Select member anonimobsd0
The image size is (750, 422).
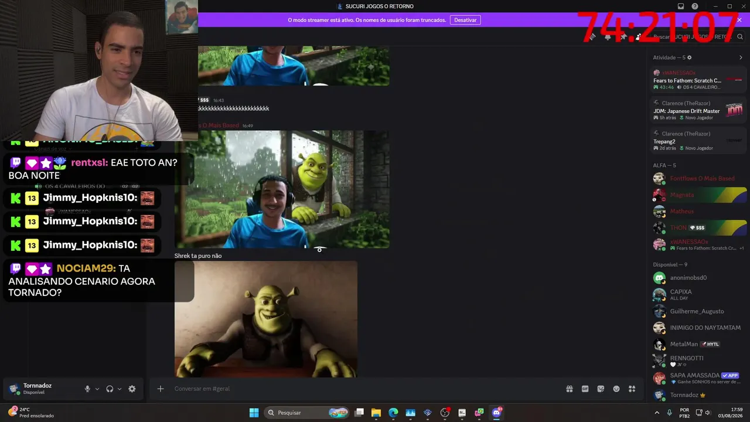click(x=700, y=278)
